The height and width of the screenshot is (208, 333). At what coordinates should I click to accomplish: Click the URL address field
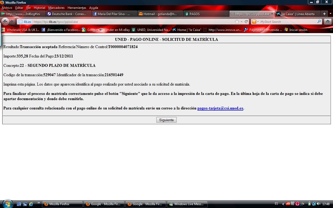130,22
